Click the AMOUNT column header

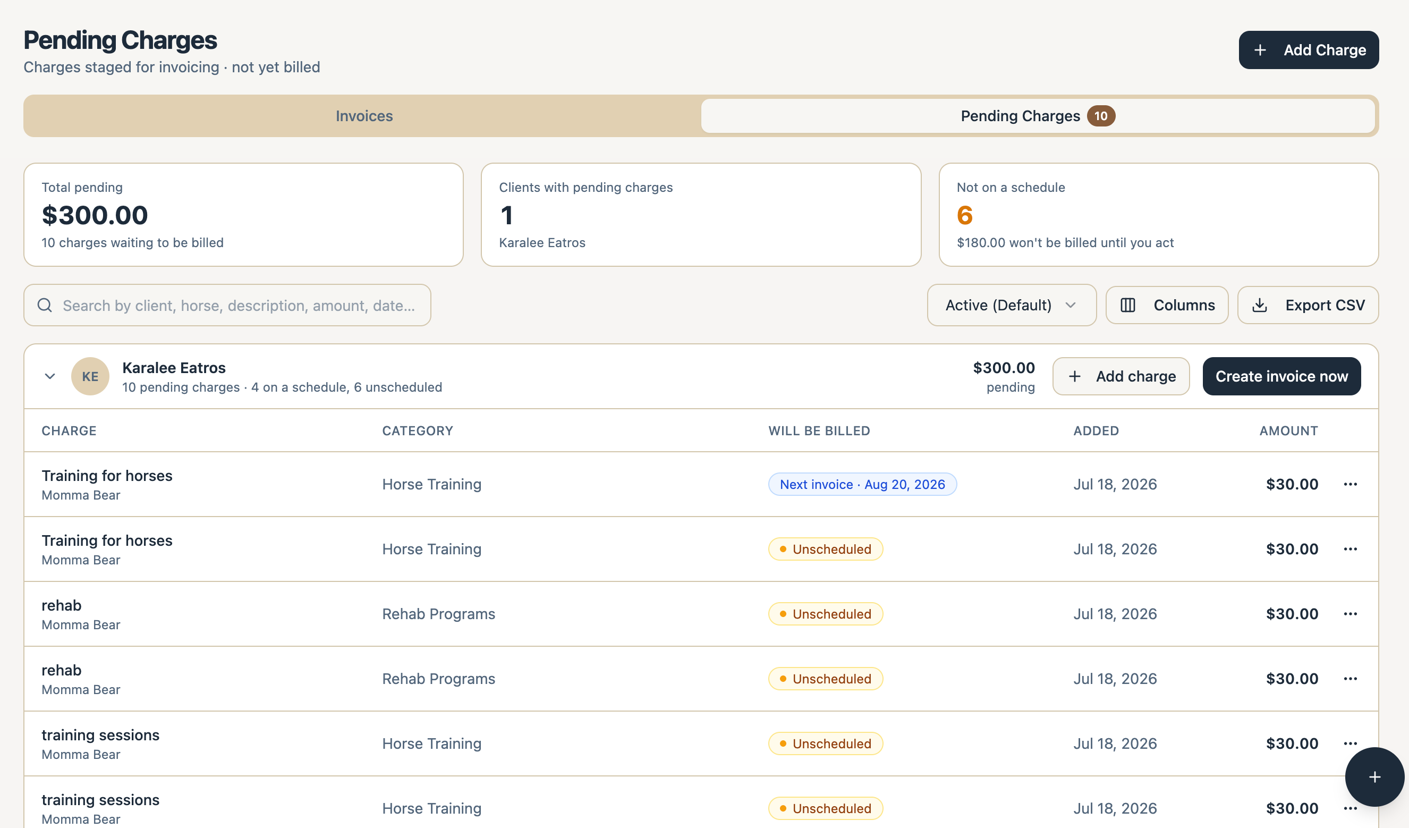coord(1288,430)
